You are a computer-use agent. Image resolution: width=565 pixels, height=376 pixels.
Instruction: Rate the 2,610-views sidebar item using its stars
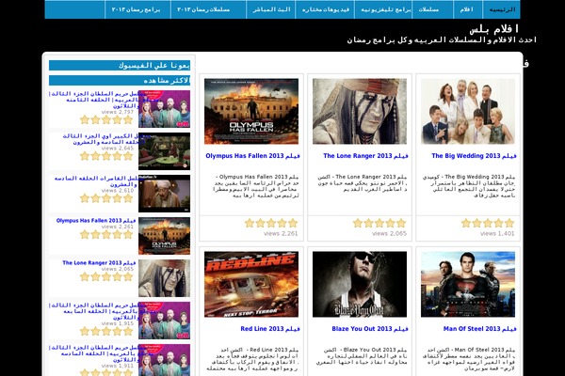(x=106, y=198)
